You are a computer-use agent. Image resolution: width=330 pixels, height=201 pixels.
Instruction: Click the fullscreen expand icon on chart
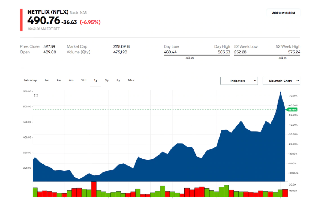36,95
